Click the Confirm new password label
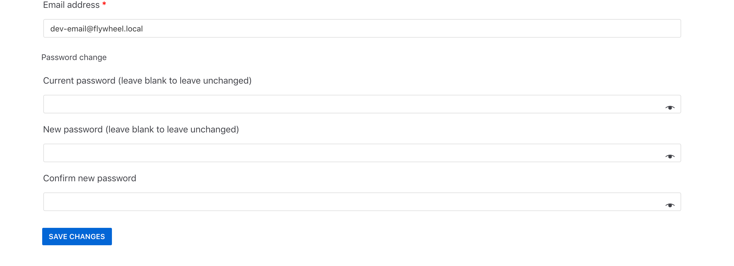The width and height of the screenshot is (734, 266). pyautogui.click(x=89, y=178)
